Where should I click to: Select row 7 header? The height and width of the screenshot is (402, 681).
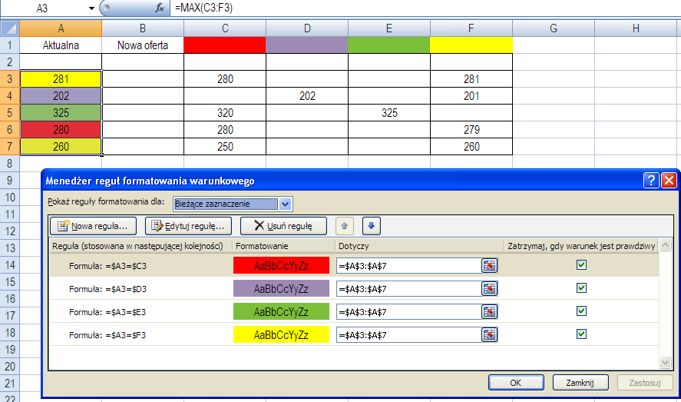click(x=9, y=147)
